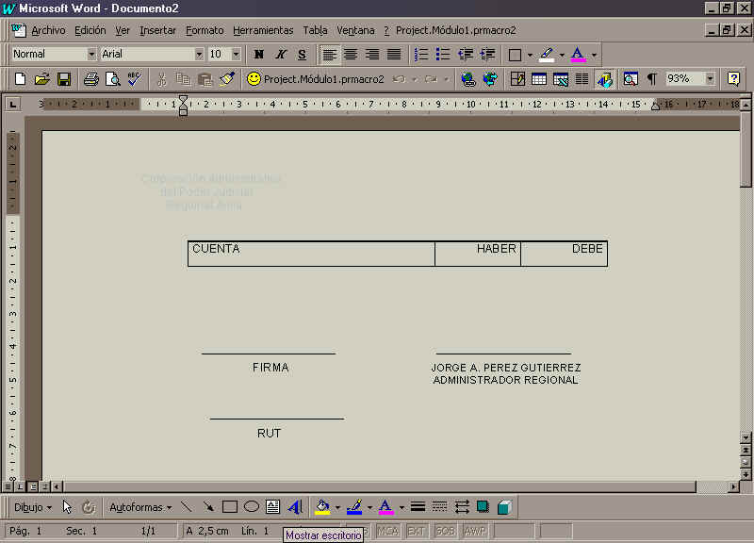Choose the Ellipse drawing tool
This screenshot has width=754, height=543.
pos(252,507)
